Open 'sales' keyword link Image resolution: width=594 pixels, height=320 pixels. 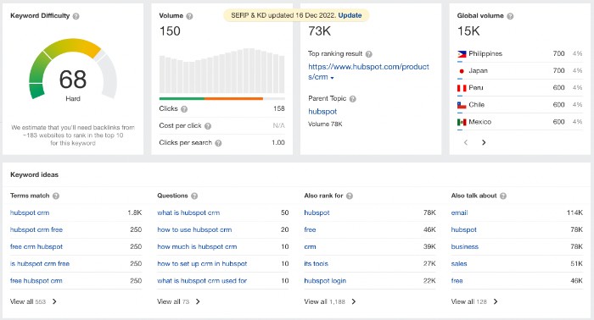(x=459, y=264)
